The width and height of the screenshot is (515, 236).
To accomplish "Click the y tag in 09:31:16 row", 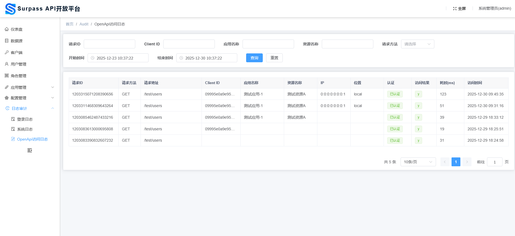I will pos(419,106).
